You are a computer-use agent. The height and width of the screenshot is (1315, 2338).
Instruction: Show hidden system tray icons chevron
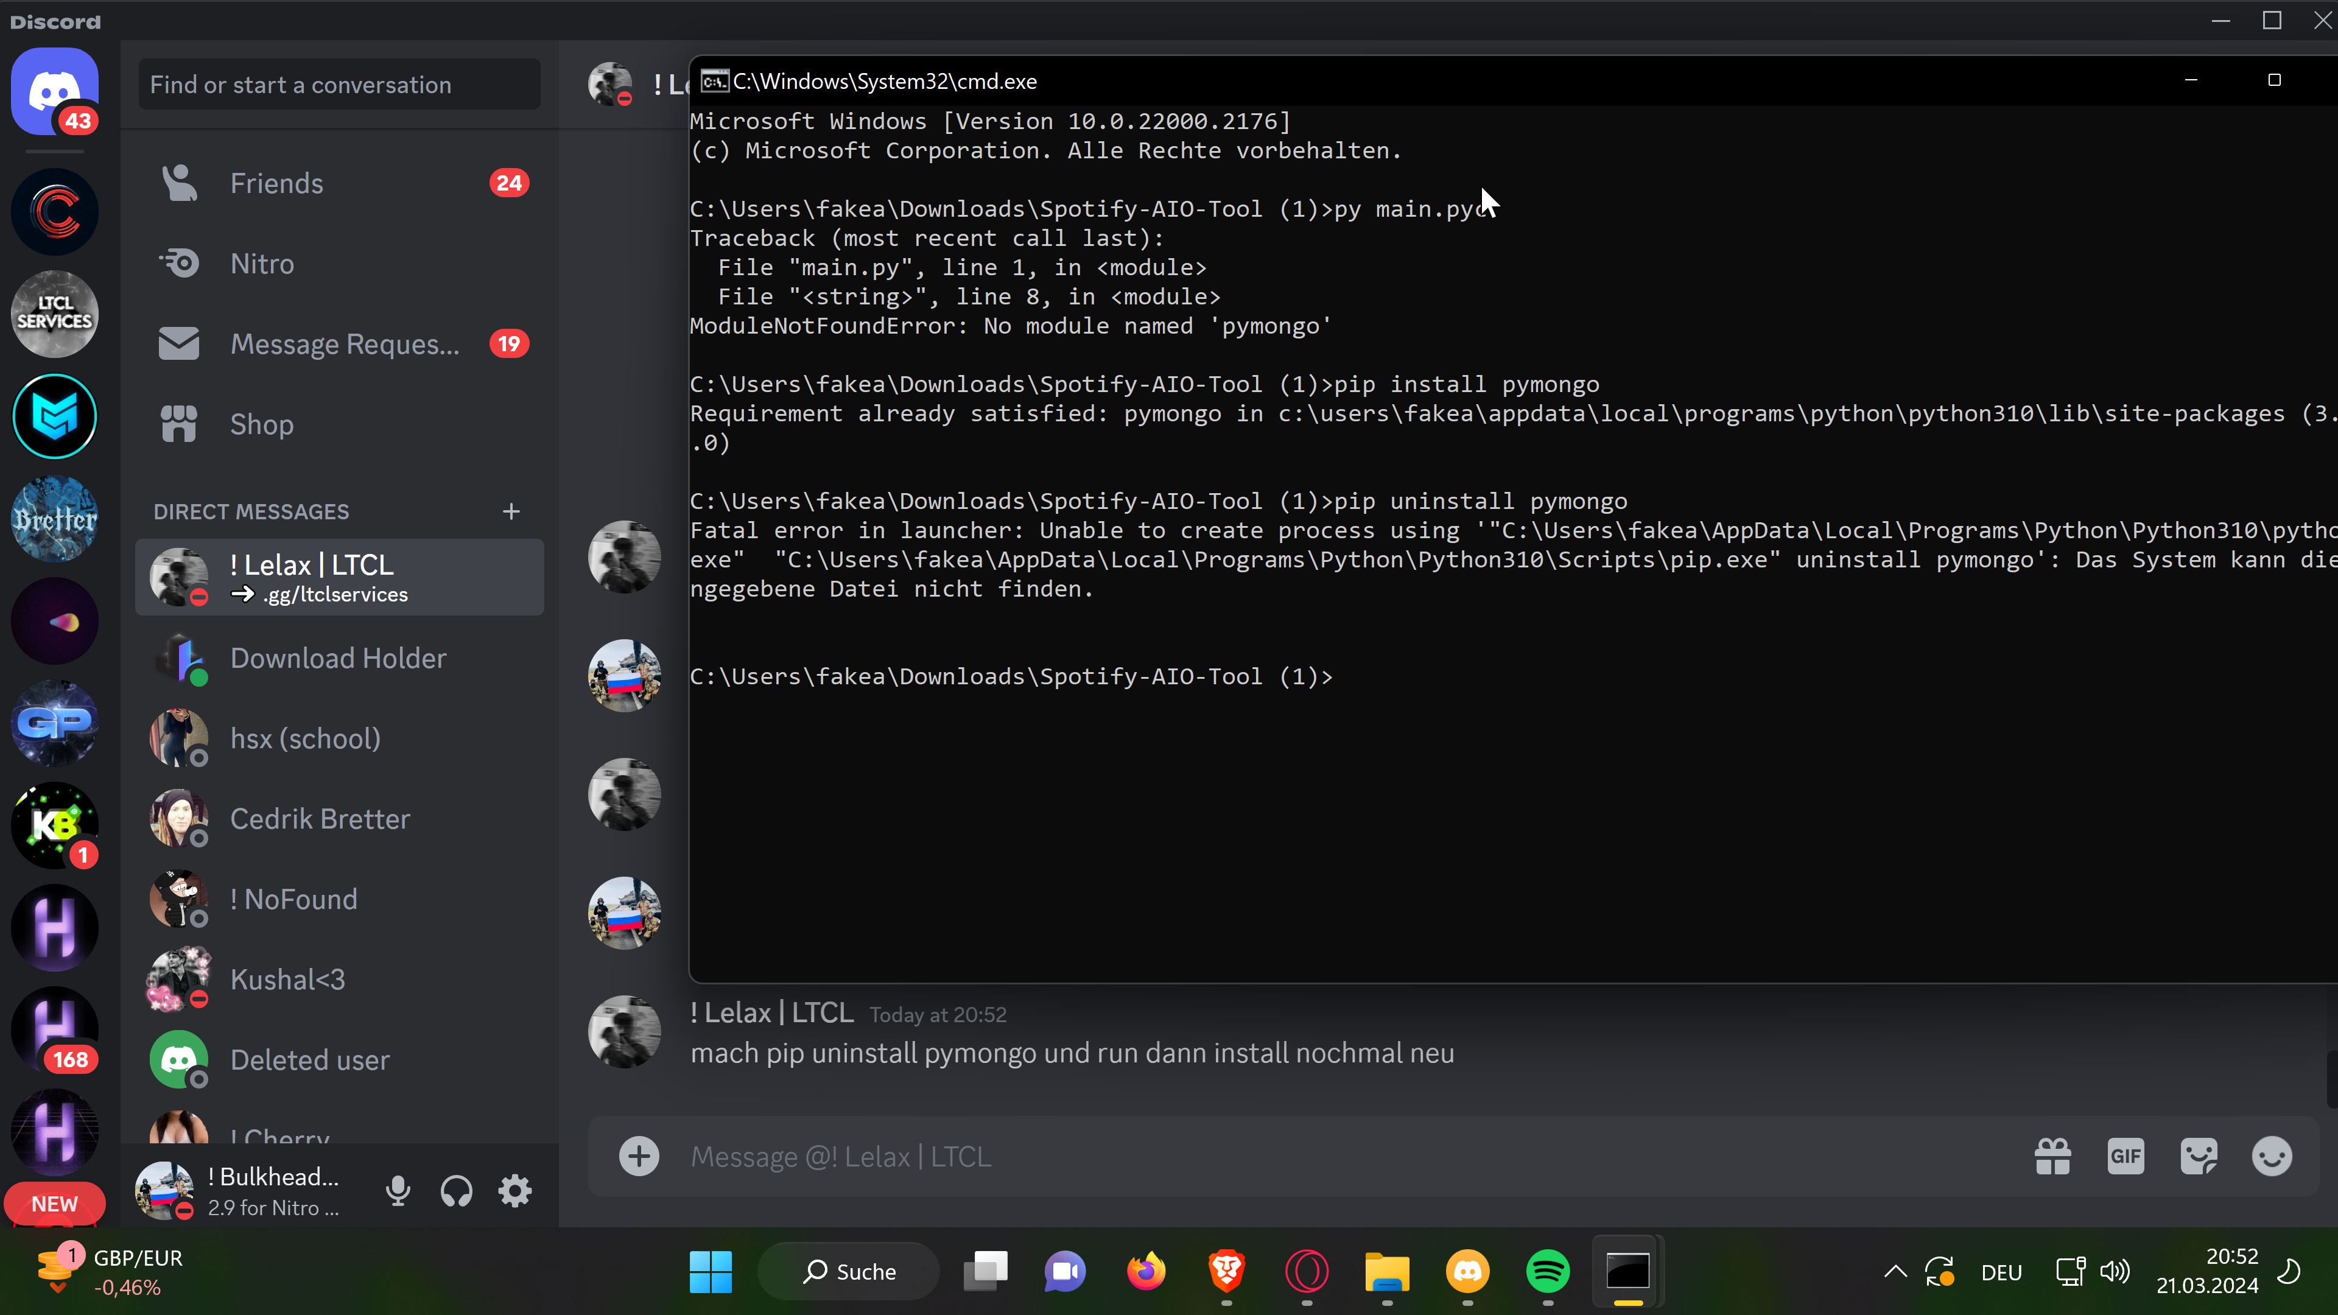click(1895, 1271)
